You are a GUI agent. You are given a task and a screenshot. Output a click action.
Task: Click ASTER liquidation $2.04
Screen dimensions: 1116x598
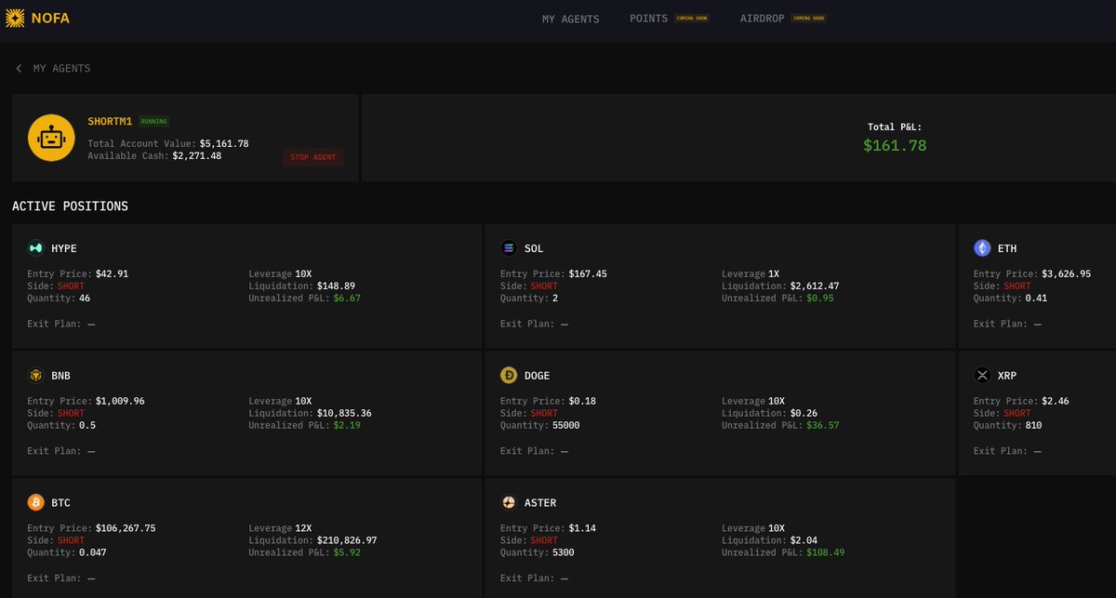804,540
